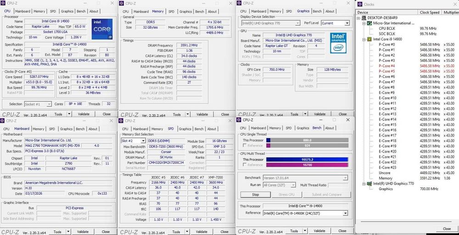The height and width of the screenshot is (235, 459).
Task: Click the Intel Core i9 14900 chip icon in Clocks
Action: [x=369, y=39]
